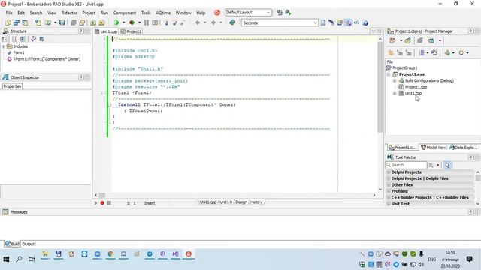Open the Component menu
The image size is (481, 270).
[x=125, y=13]
